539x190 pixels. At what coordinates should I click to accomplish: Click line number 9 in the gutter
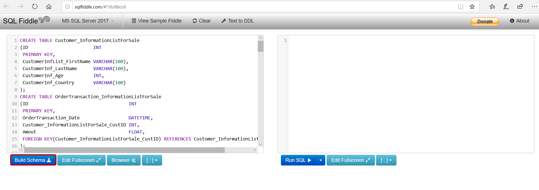coord(16,97)
